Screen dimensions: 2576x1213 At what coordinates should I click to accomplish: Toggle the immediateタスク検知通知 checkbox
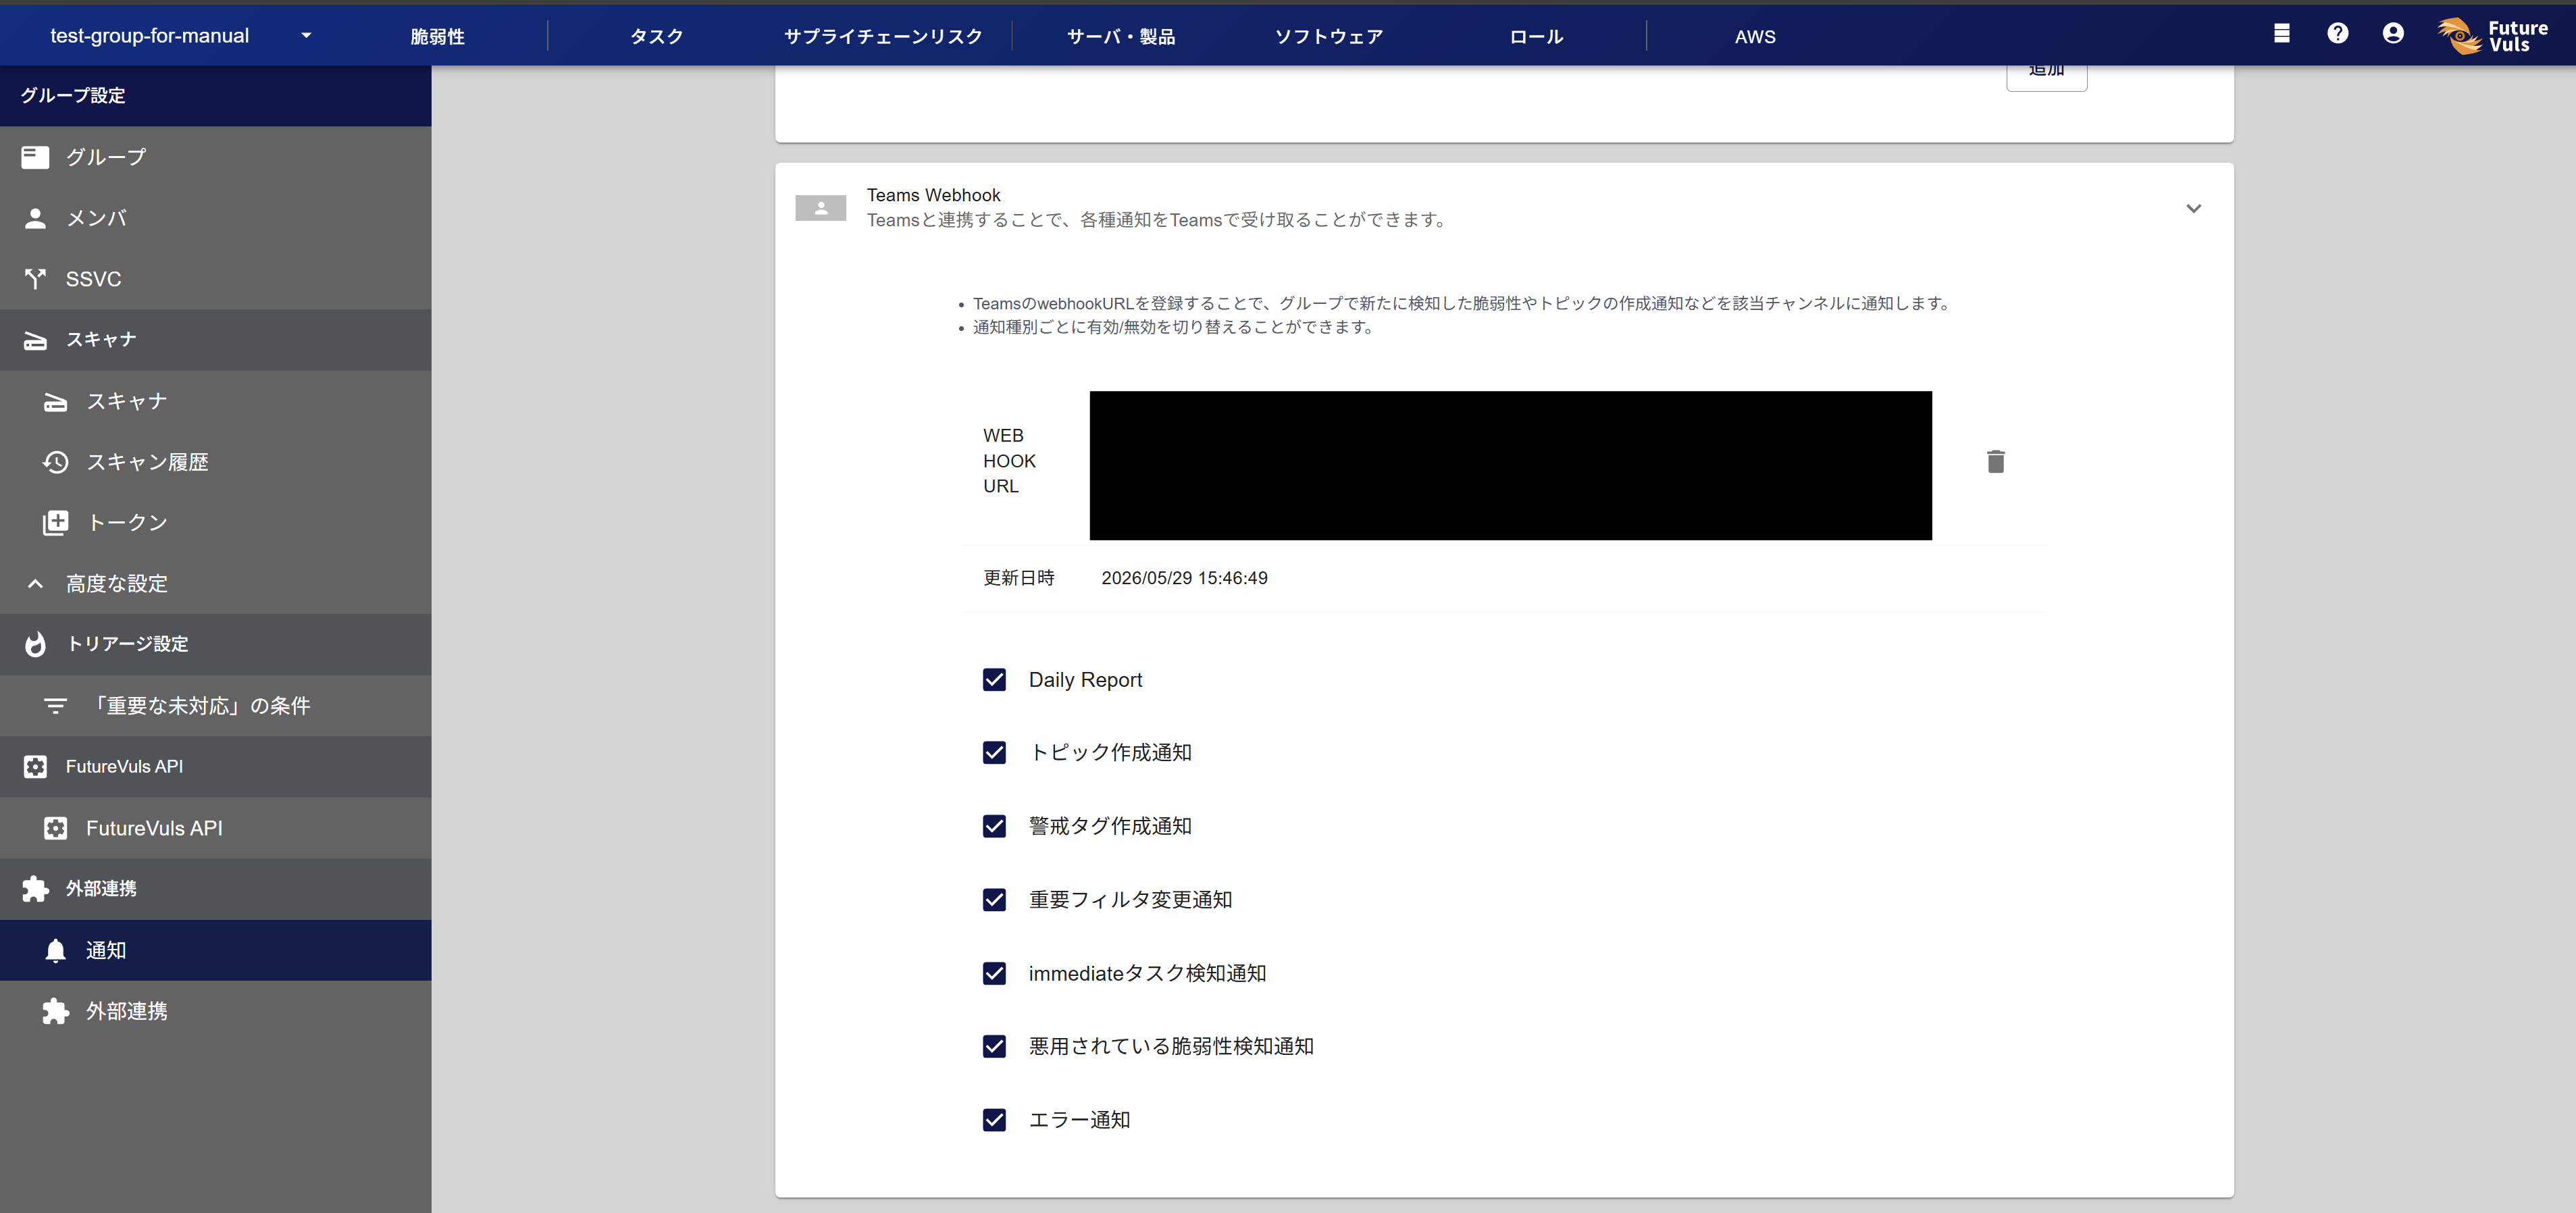[x=994, y=973]
